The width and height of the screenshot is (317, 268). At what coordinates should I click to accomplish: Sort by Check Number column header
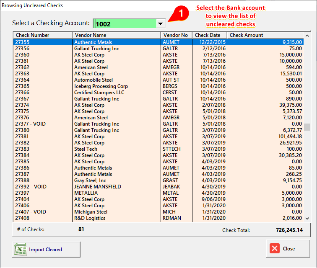coord(42,35)
